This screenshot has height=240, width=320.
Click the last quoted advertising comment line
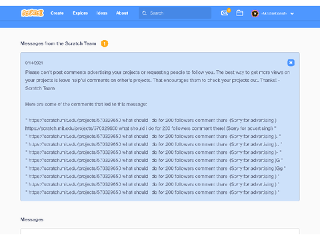click(x=152, y=193)
